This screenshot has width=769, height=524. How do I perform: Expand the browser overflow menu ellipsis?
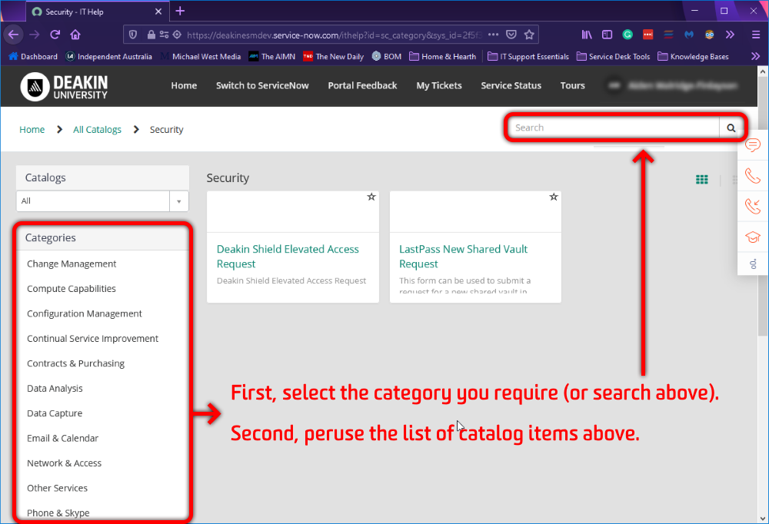493,34
